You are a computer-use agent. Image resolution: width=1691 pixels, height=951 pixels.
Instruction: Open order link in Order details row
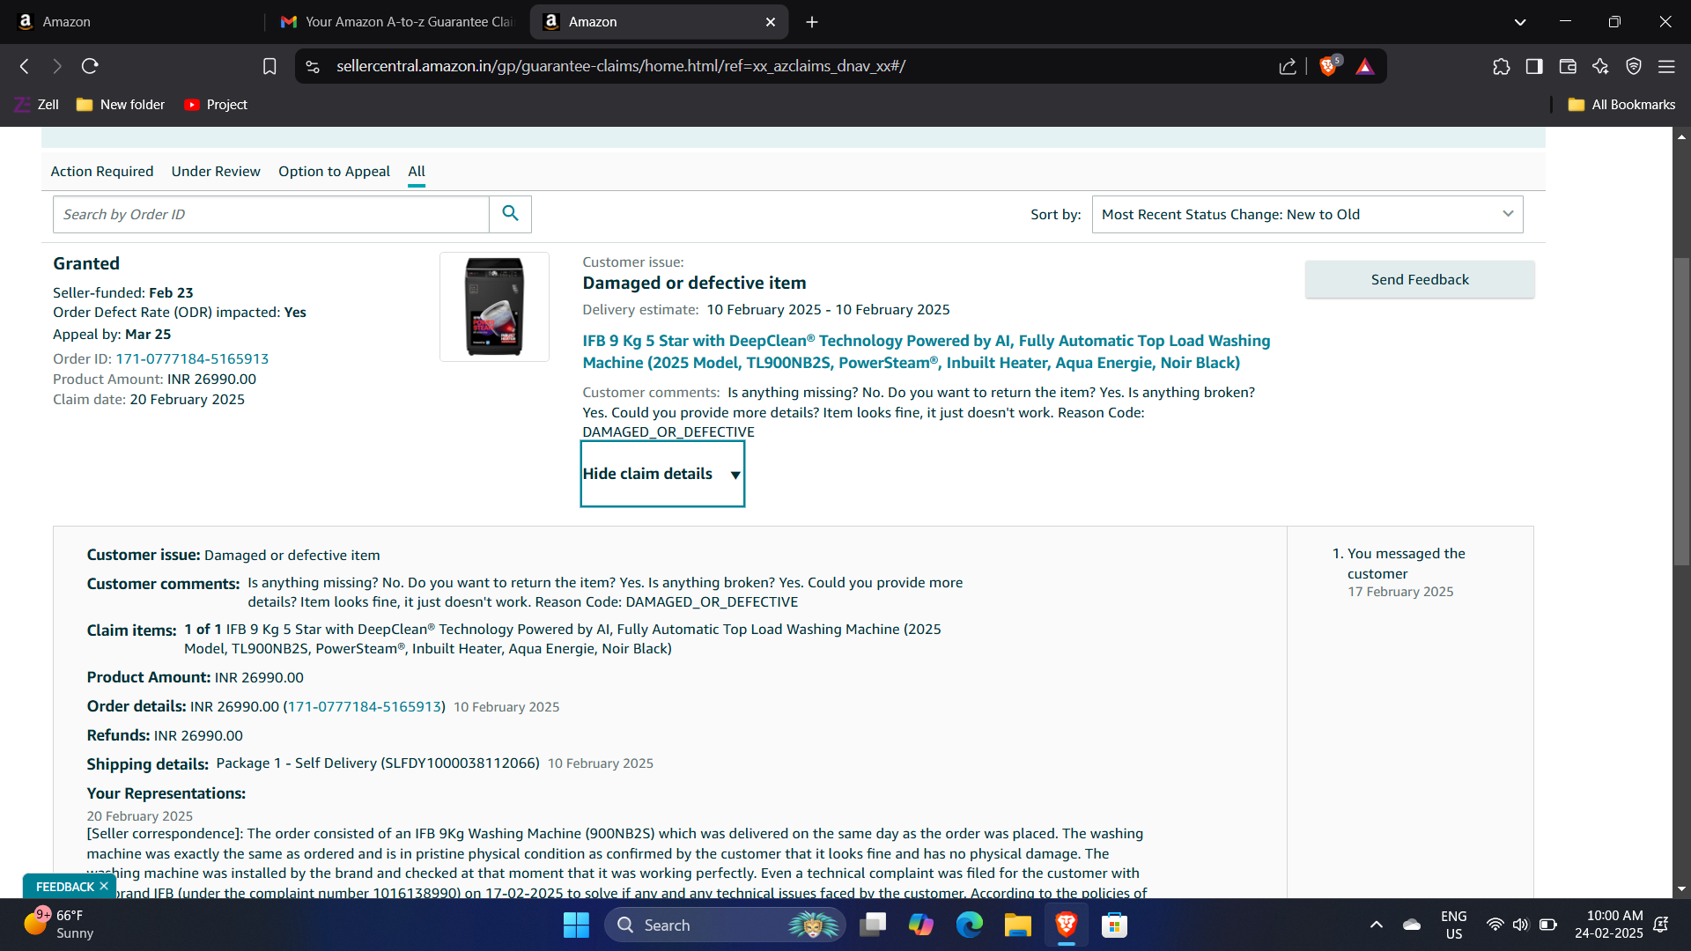(364, 707)
